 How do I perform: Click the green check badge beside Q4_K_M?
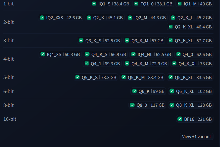coord(127,64)
